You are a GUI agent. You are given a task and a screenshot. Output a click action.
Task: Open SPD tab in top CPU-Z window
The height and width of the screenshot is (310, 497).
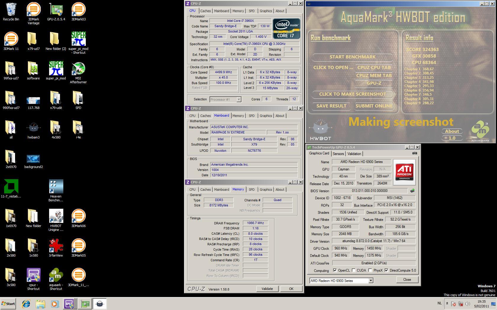click(251, 11)
